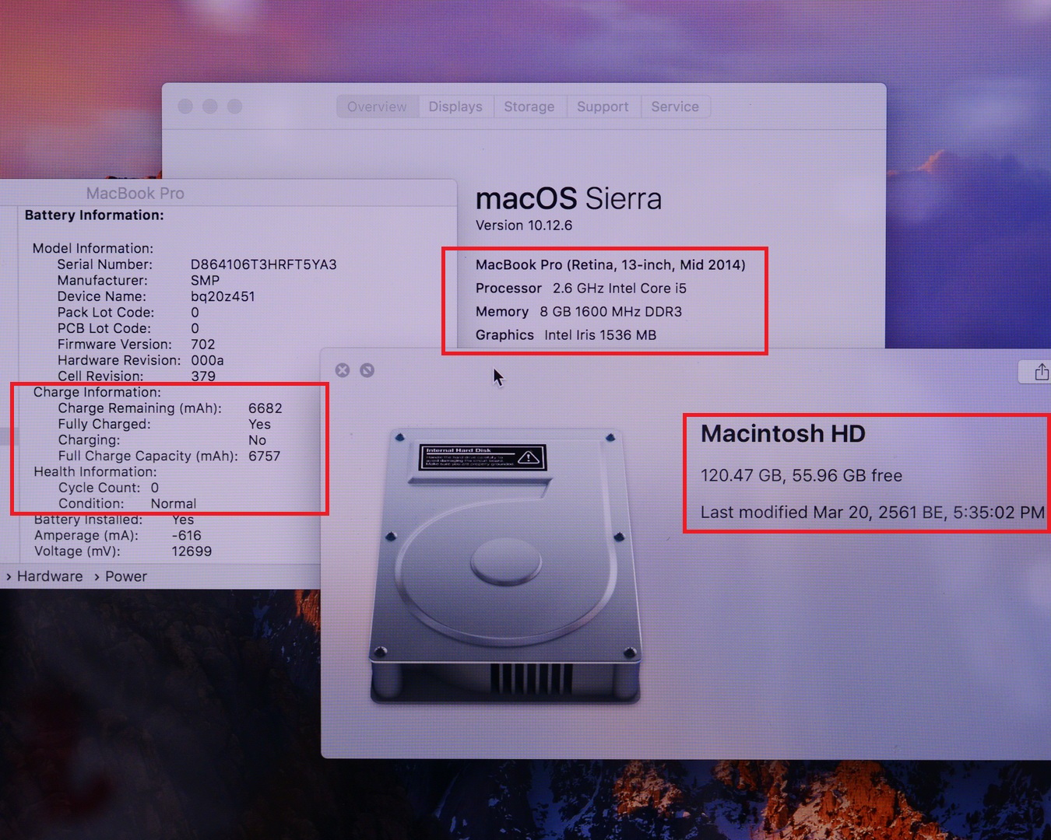The height and width of the screenshot is (840, 1051).
Task: Click the Fully Charged Yes value
Action: (x=260, y=425)
